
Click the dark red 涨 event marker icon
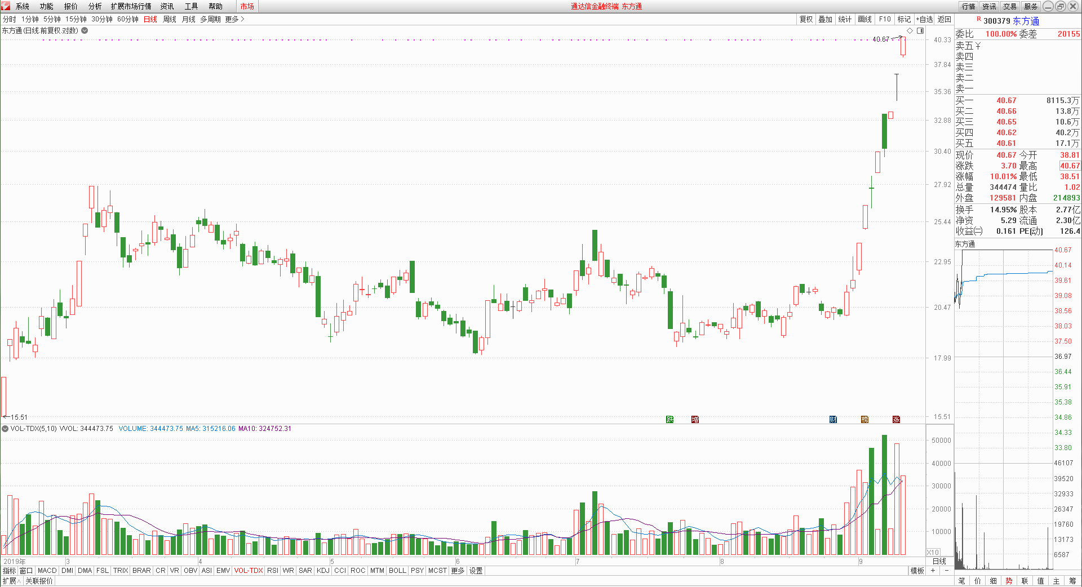897,419
